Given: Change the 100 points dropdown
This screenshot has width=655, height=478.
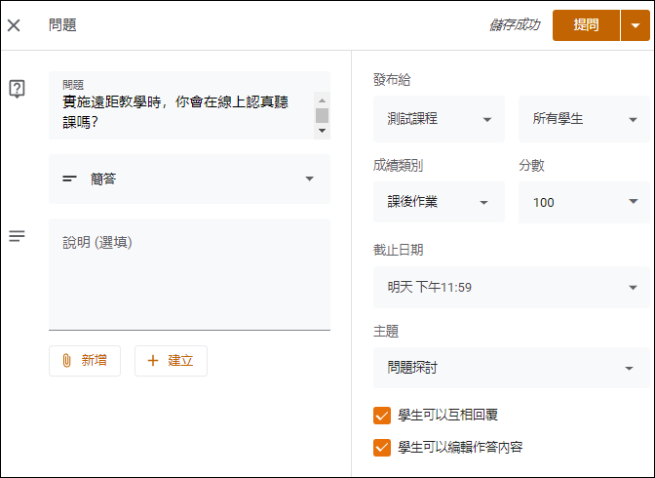Looking at the screenshot, I should tap(584, 202).
